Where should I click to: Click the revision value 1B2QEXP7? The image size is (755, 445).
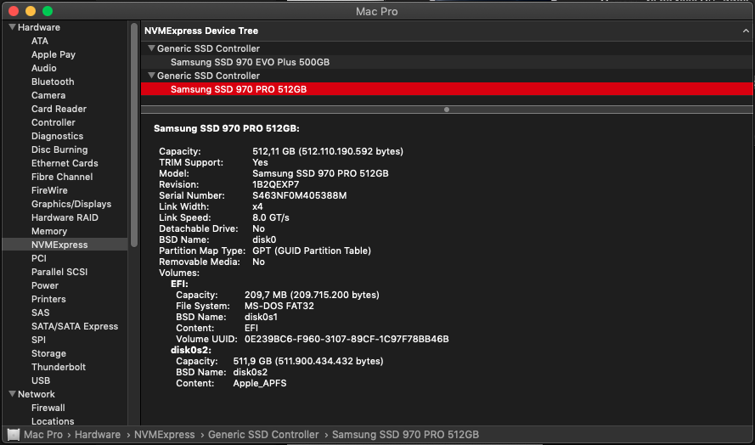pyautogui.click(x=276, y=184)
